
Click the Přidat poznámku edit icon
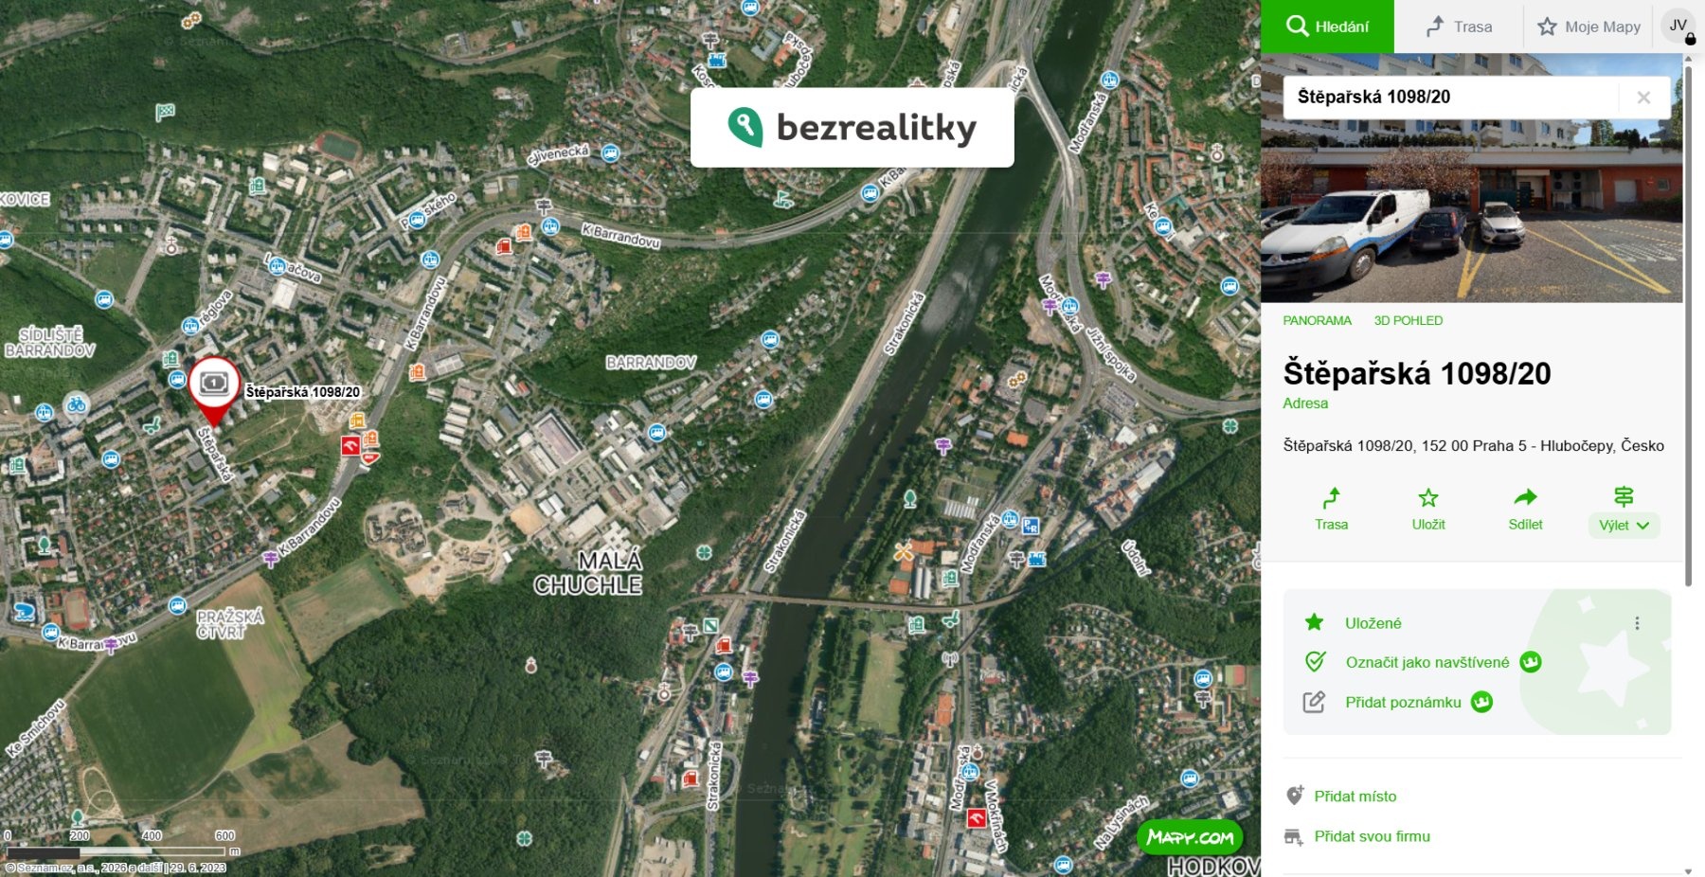[1314, 702]
